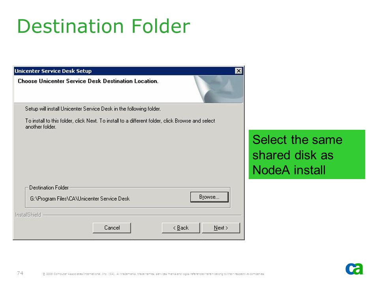Click the Destination Folder group label
Image resolution: width=379 pixels, height=284 pixels.
[49, 188]
